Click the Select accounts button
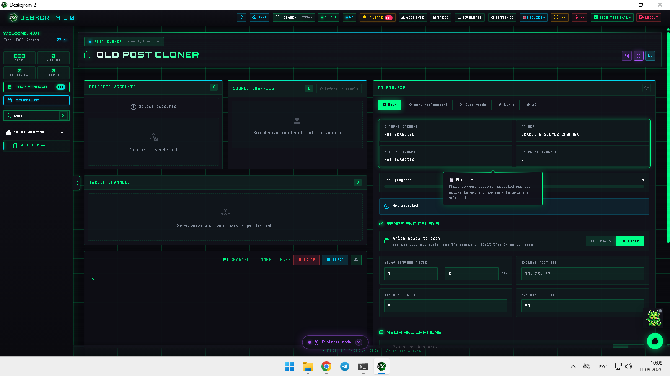This screenshot has height=376, width=670. 153,107
